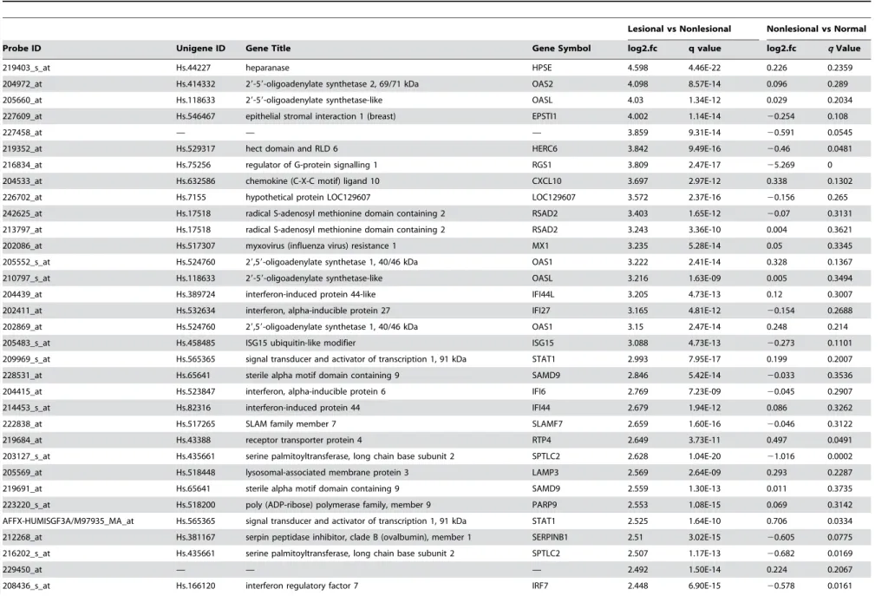Image resolution: width=888 pixels, height=596 pixels.
Task: Click gene symbol ISG15
Action: click(x=543, y=344)
